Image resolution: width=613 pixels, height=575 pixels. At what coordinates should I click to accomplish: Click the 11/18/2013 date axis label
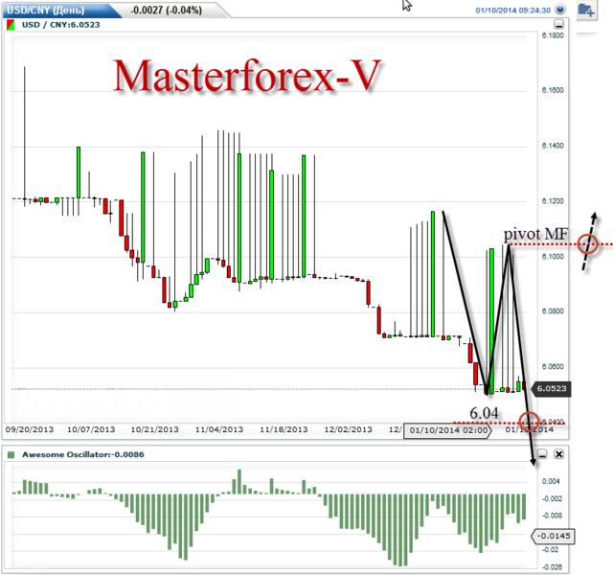point(284,429)
